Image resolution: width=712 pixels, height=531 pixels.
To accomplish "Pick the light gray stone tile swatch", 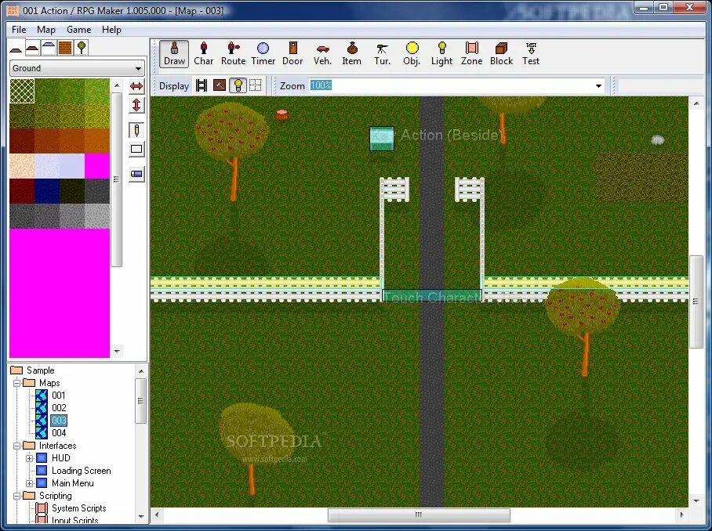I will pos(96,216).
